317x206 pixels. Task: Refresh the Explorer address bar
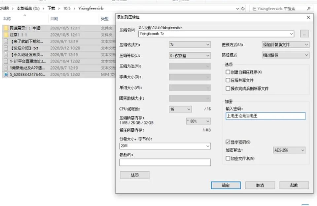coord(243,9)
